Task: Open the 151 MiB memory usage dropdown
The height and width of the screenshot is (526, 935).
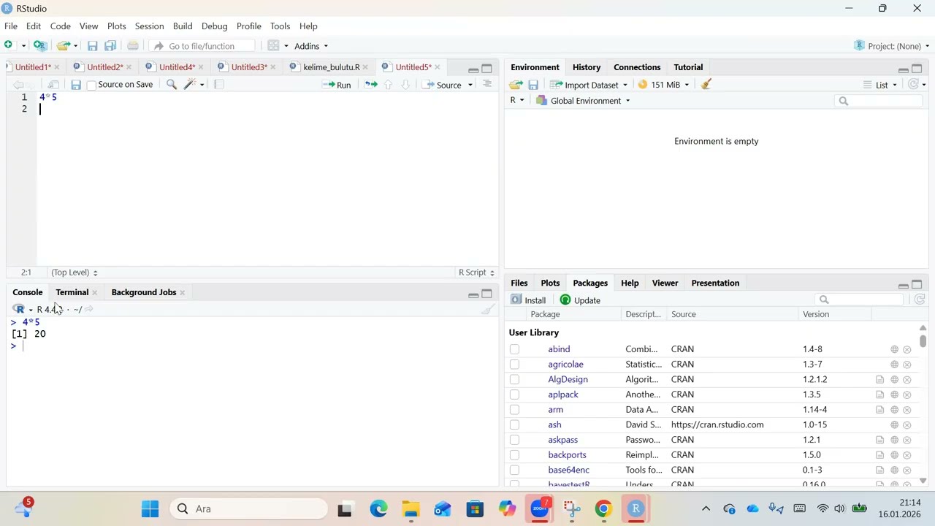Action: 664,85
